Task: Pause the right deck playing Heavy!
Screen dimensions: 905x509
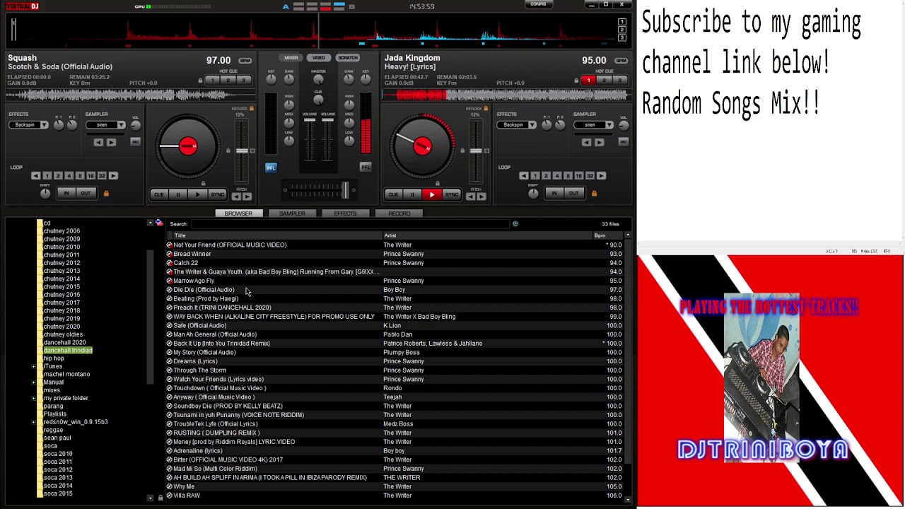Action: [413, 194]
